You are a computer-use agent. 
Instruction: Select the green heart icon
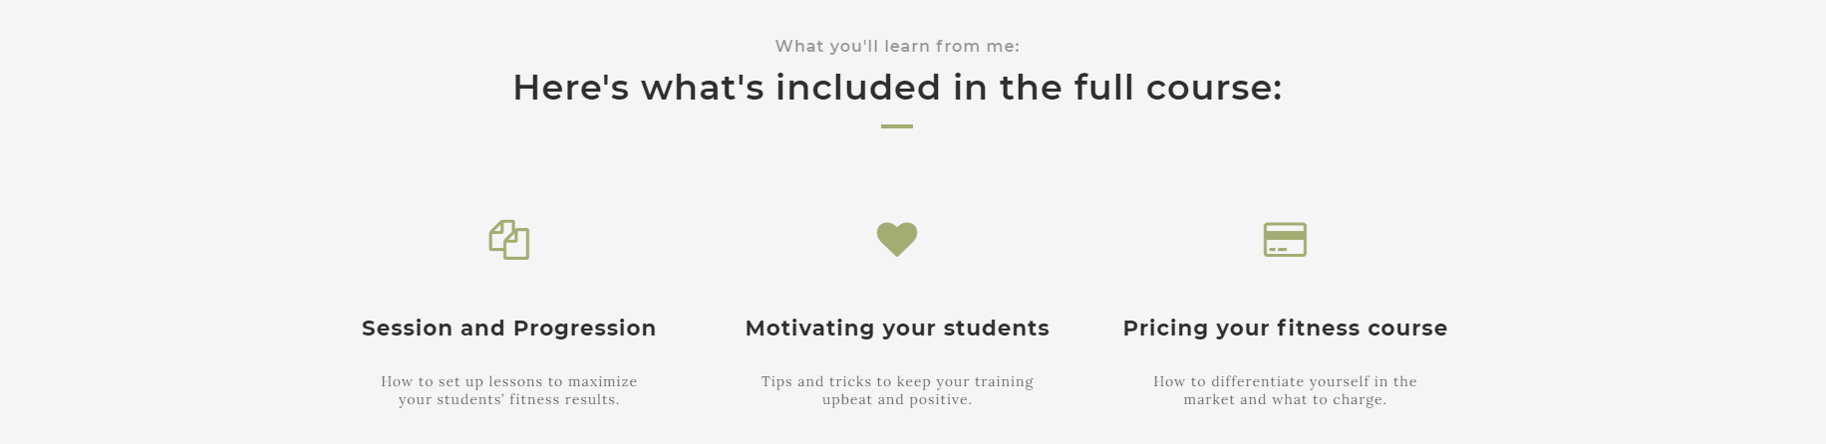[897, 239]
